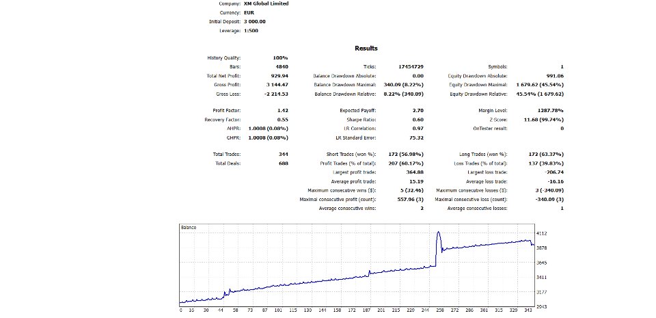Click Maximal consecutive loss value -340.09 (3)
The height and width of the screenshot is (318, 656).
(x=549, y=200)
